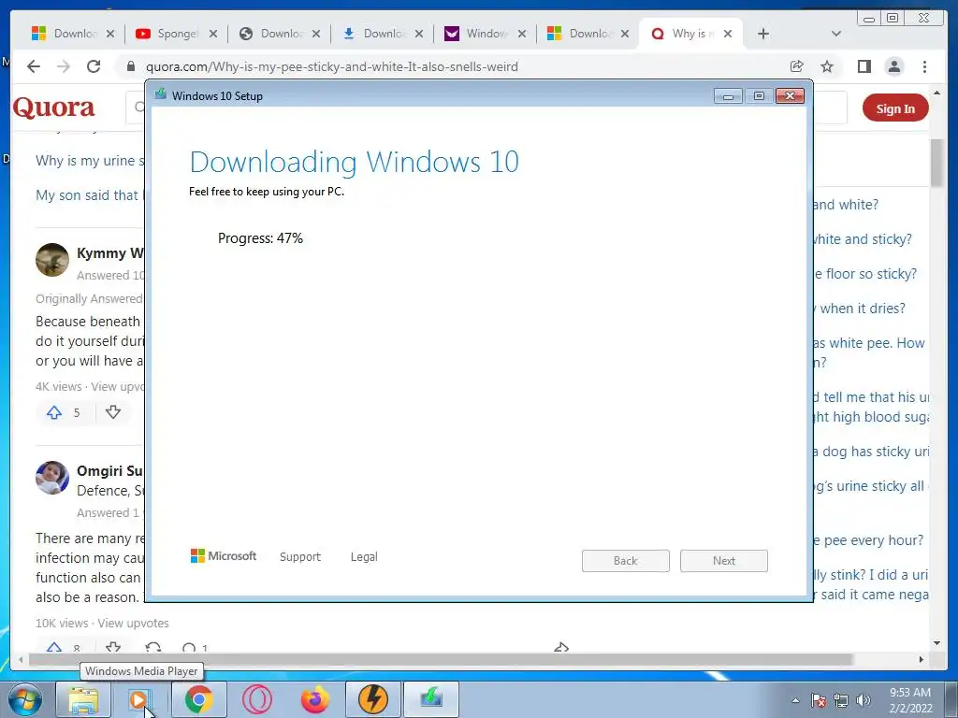Close the YouTube SpongeBob tab
The width and height of the screenshot is (958, 718).
point(213,34)
